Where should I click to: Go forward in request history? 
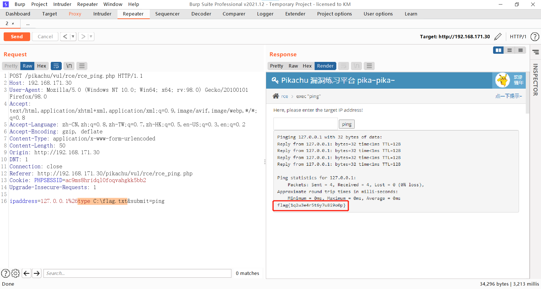pyautogui.click(x=83, y=37)
